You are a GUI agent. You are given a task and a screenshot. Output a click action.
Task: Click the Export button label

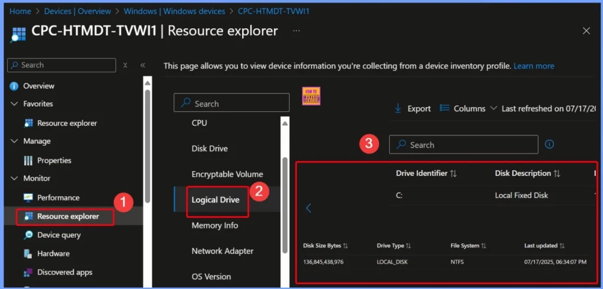(419, 109)
